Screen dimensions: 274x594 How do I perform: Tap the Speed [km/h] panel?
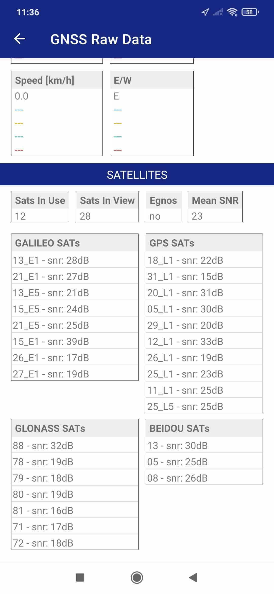57,113
